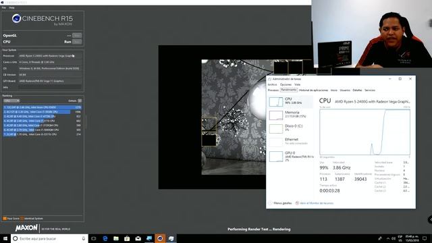Open Task Manager Archivo menu
The height and width of the screenshot is (243, 432).
pyautogui.click(x=272, y=84)
